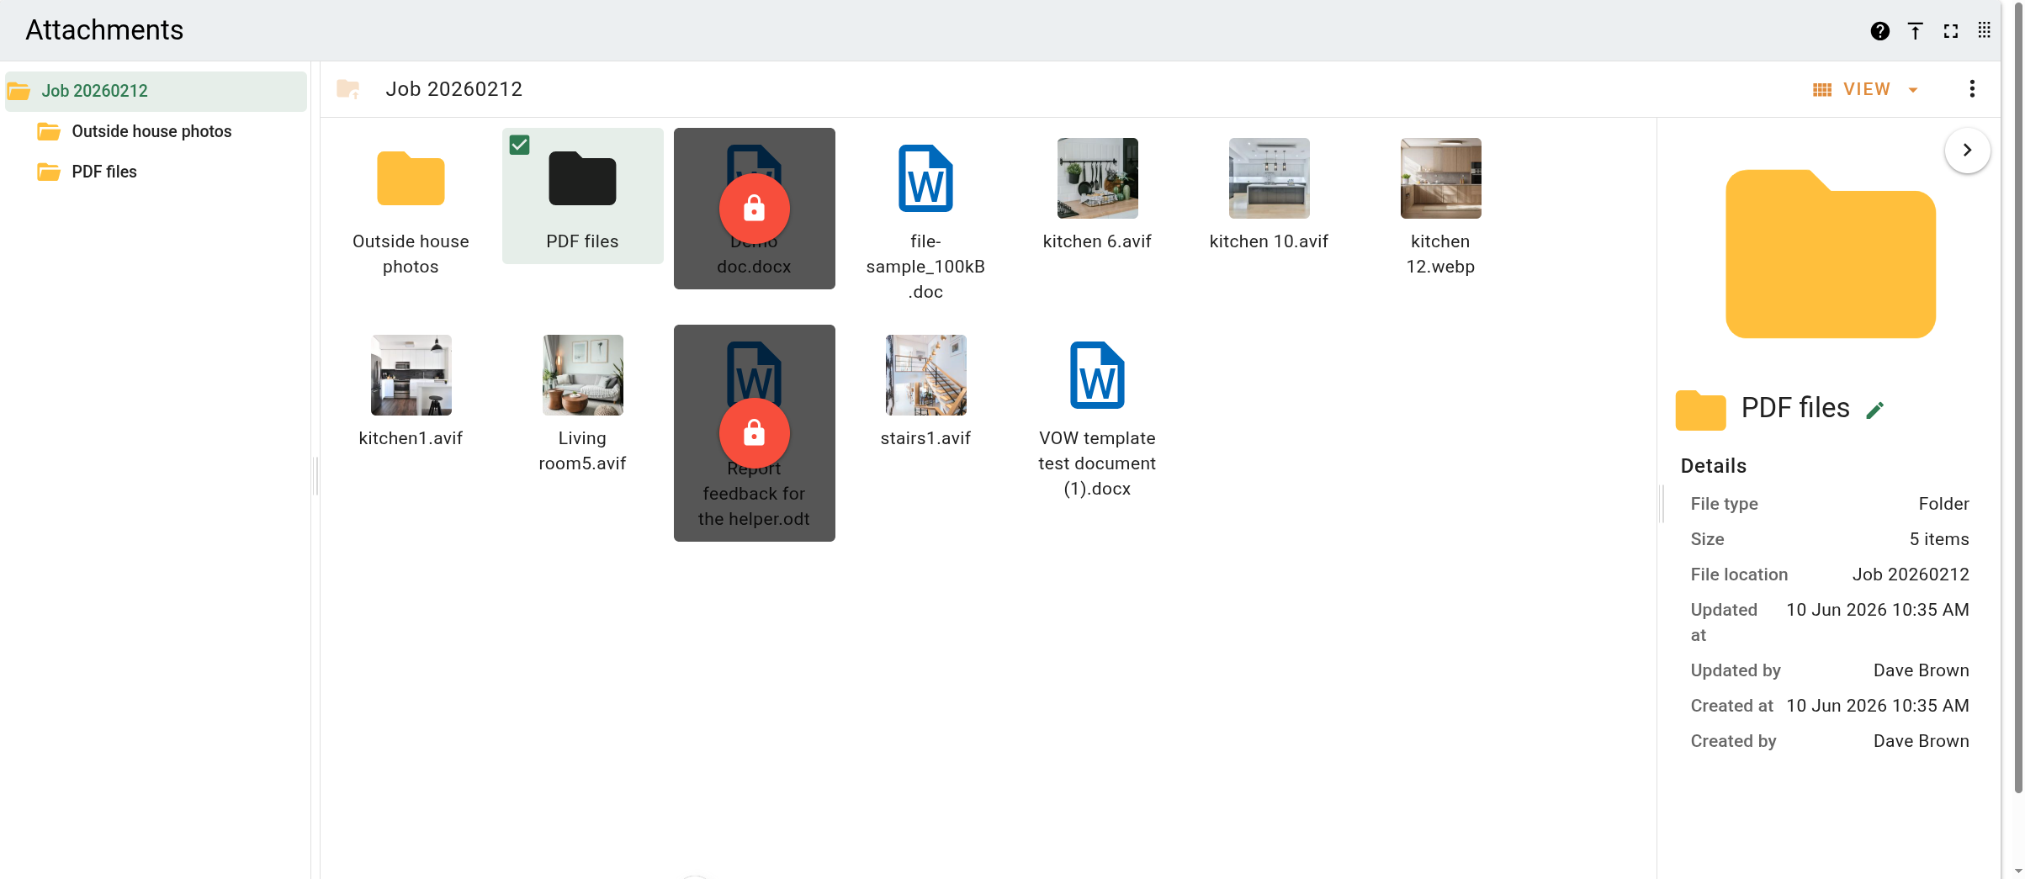Click the black PDF files folder icon
The image size is (2025, 879).
pyautogui.click(x=582, y=178)
